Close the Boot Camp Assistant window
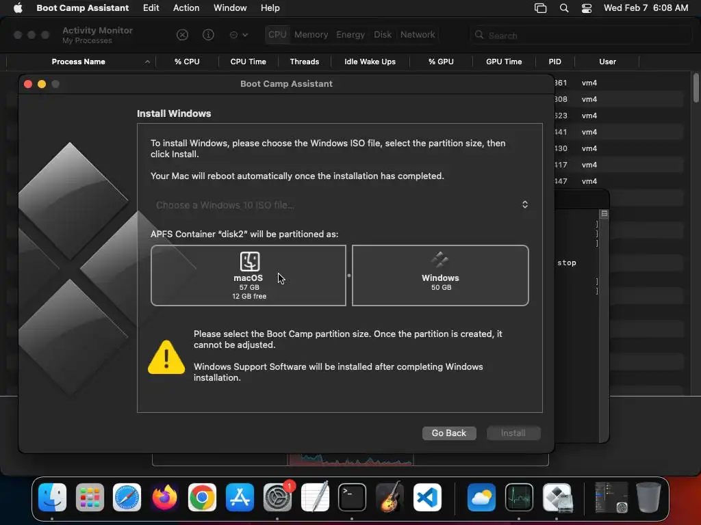701x525 pixels. tap(28, 84)
